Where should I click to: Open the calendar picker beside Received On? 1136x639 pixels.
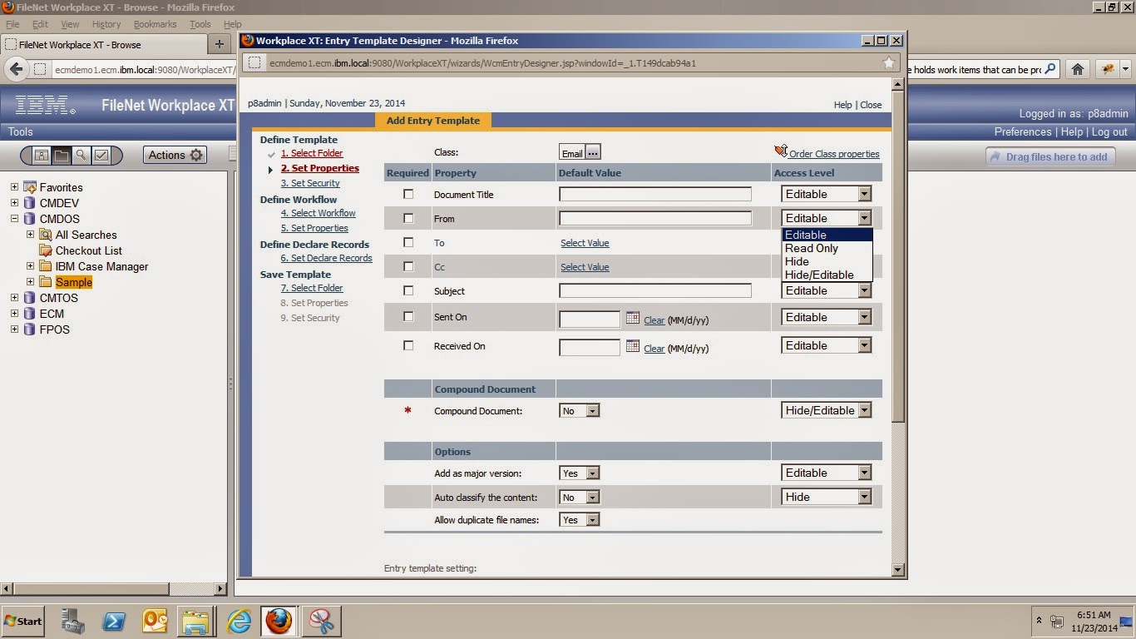630,348
